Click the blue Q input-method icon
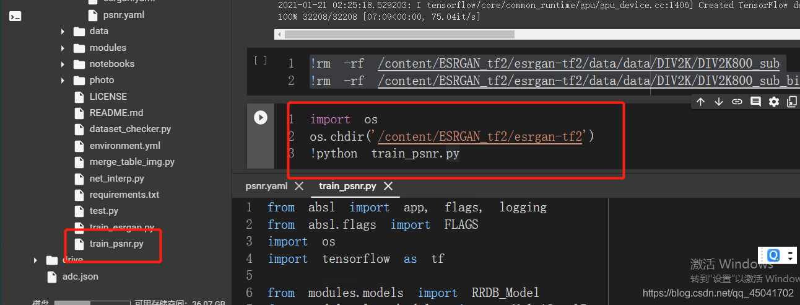Screen dimensions: 800x305 pos(774,255)
